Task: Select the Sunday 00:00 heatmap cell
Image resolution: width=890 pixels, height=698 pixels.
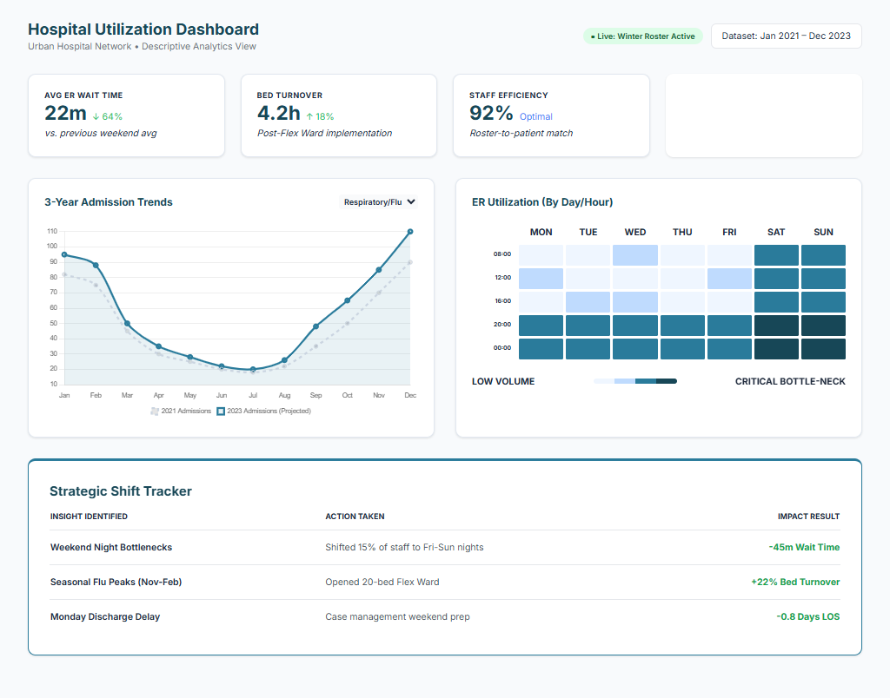Action: (x=823, y=349)
